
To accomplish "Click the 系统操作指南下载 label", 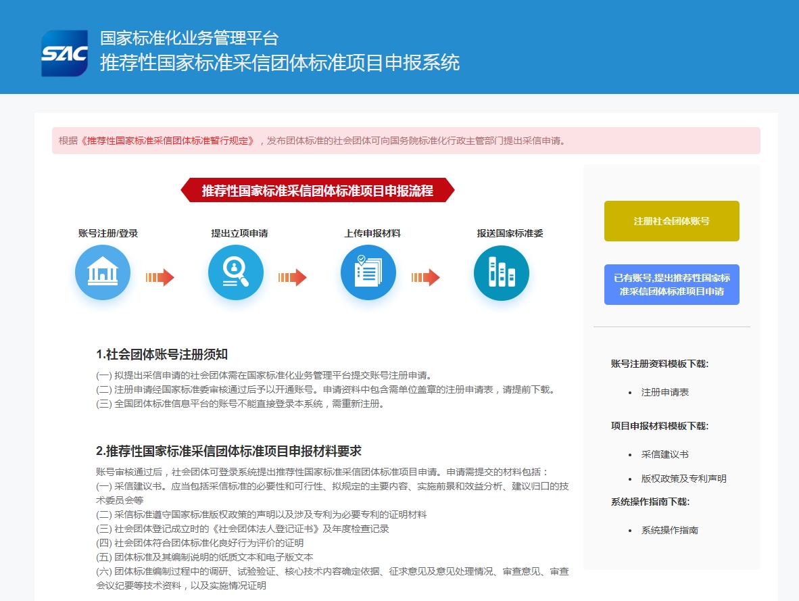I will (650, 502).
